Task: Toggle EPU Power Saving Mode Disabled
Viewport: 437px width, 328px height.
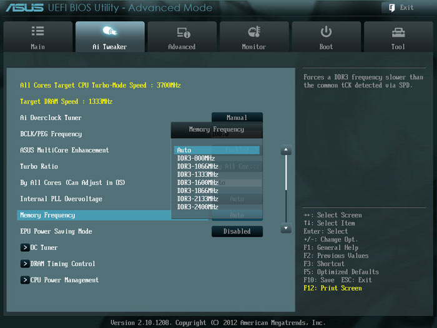Action: (237, 231)
